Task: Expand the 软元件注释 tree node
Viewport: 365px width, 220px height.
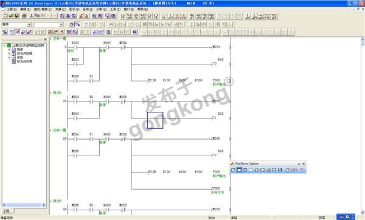Action: pos(9,53)
